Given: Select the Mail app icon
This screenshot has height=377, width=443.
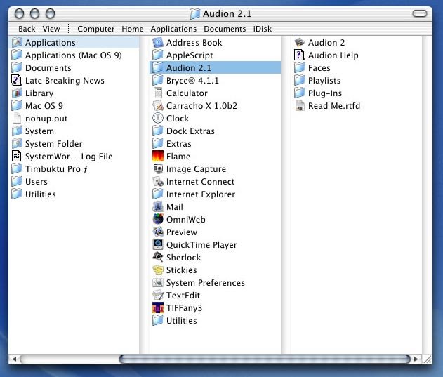Looking at the screenshot, I should tap(158, 207).
